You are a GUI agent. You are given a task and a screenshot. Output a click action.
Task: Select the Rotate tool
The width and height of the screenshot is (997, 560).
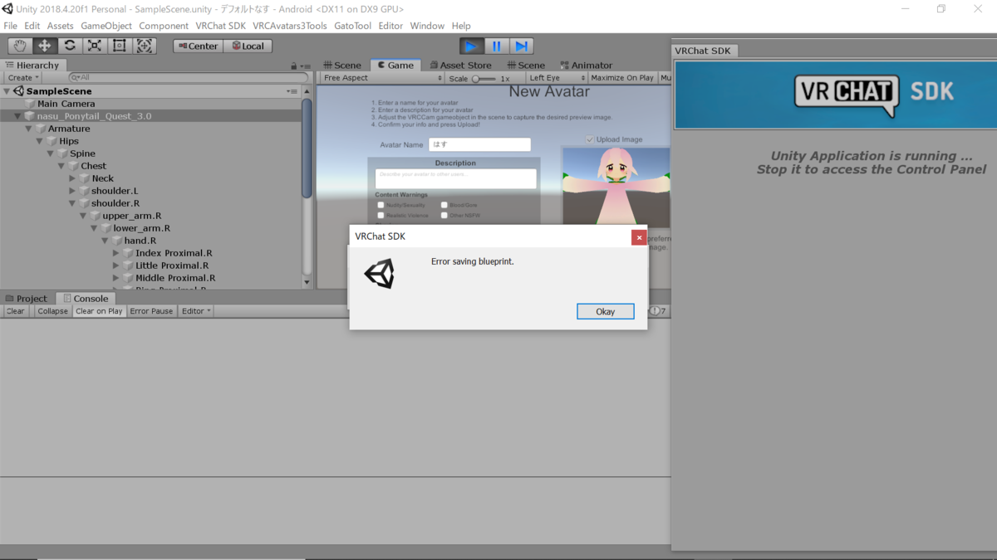coord(70,46)
